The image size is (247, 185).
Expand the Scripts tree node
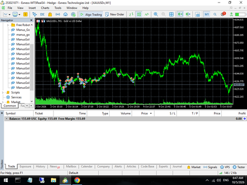(2, 93)
